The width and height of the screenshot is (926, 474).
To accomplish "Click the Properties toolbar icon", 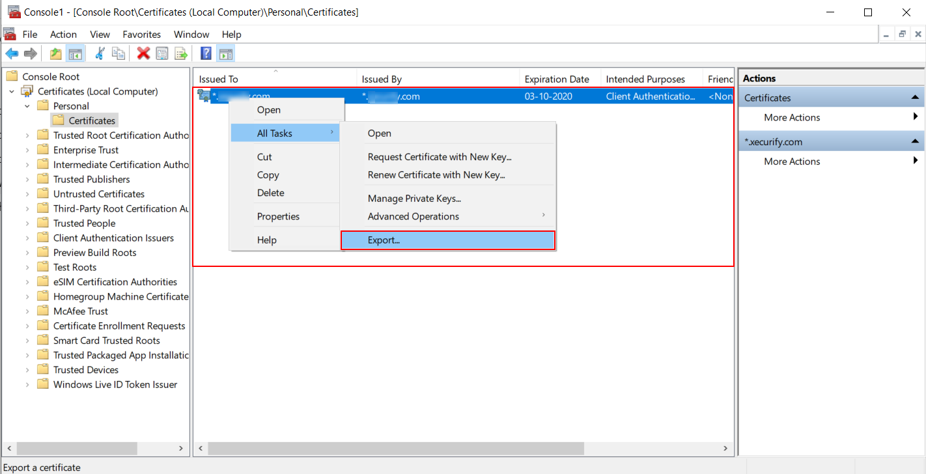I will (161, 53).
